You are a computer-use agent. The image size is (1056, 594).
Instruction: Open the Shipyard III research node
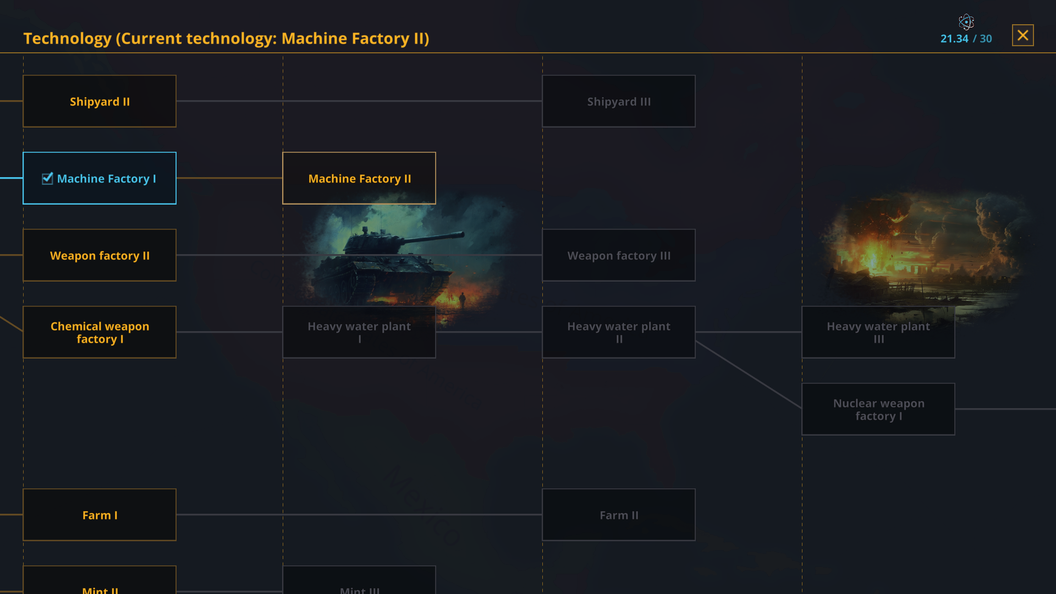pos(619,101)
